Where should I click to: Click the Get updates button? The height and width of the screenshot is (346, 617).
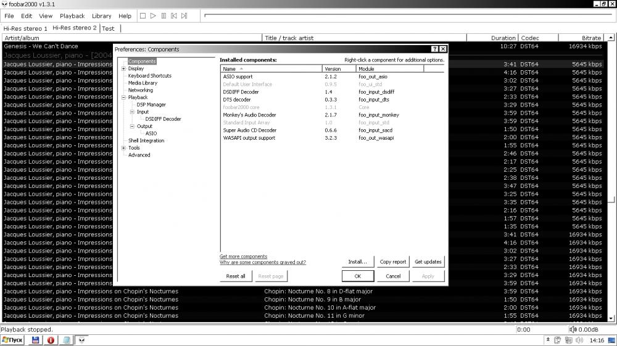pos(428,262)
